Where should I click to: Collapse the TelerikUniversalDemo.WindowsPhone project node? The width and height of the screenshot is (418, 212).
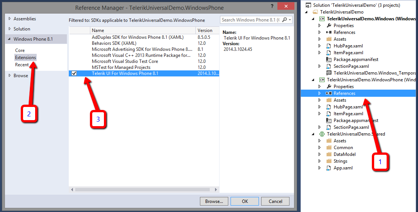coord(313,80)
